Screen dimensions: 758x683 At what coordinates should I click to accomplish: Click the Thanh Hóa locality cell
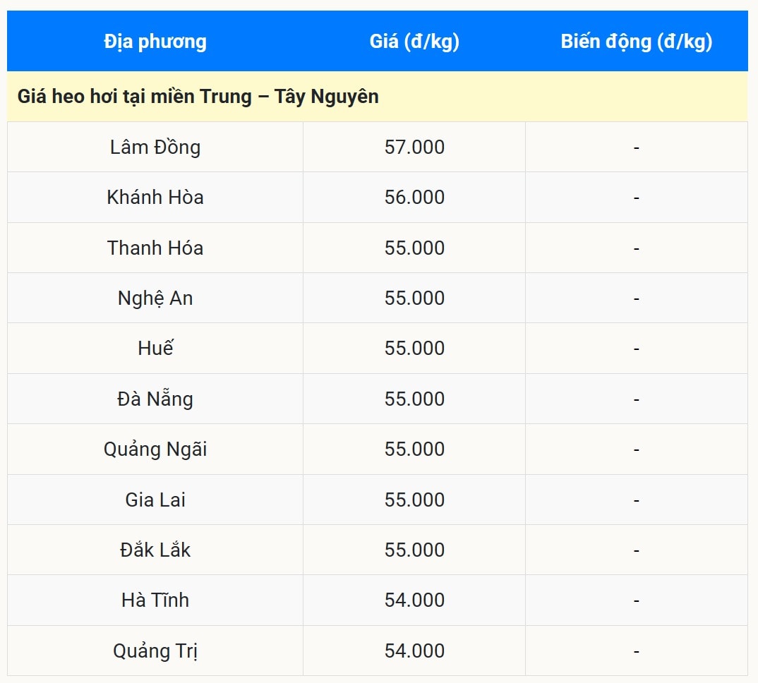[x=155, y=248]
